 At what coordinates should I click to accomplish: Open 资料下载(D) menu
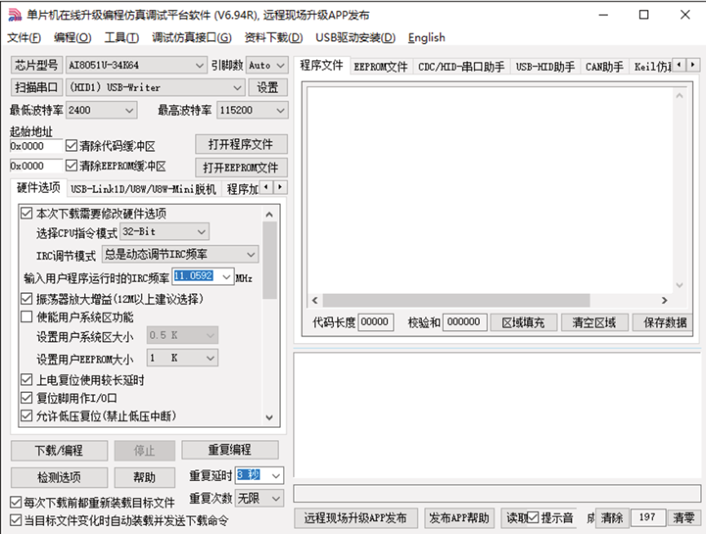click(273, 38)
